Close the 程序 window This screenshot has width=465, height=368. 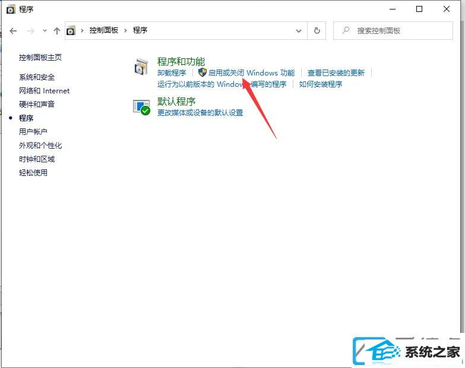tap(447, 9)
